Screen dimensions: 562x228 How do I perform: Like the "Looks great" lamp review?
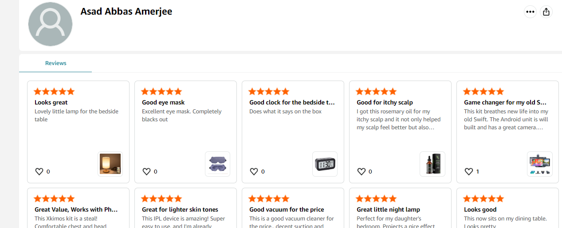(x=39, y=171)
